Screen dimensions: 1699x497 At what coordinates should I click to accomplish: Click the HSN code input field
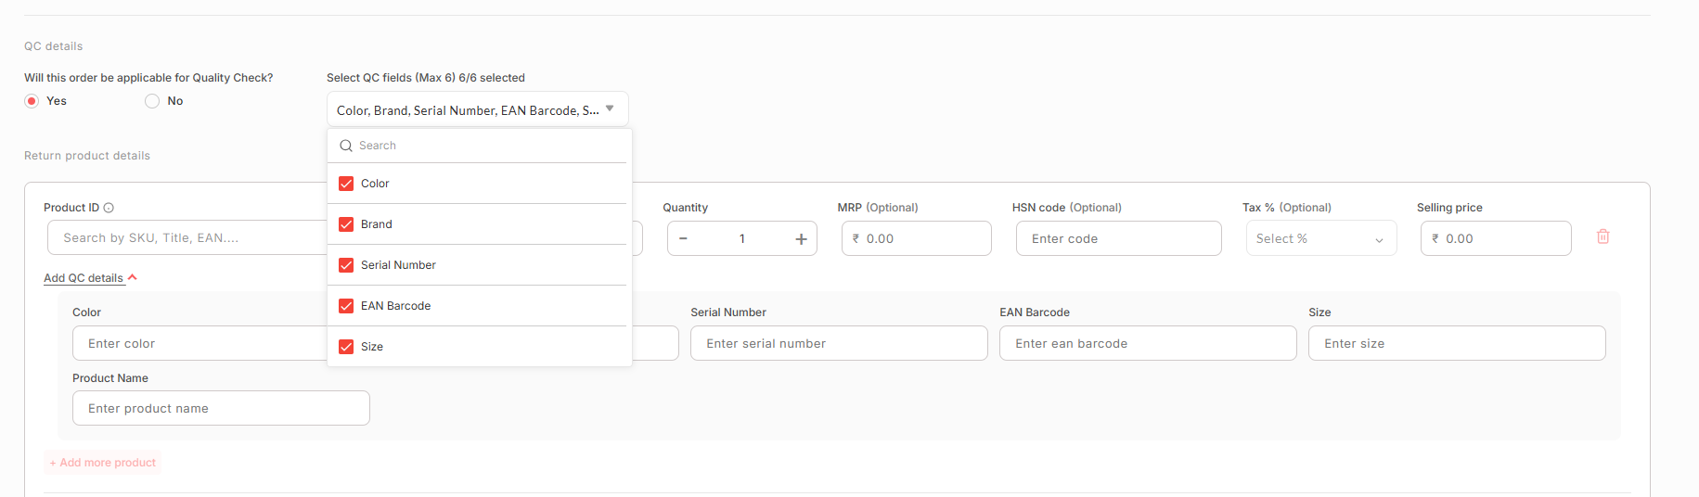pyautogui.click(x=1118, y=239)
